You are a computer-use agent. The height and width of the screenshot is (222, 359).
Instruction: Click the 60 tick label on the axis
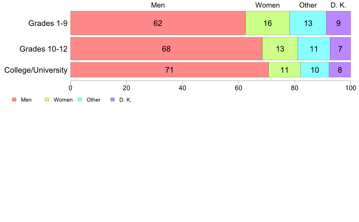[238, 88]
